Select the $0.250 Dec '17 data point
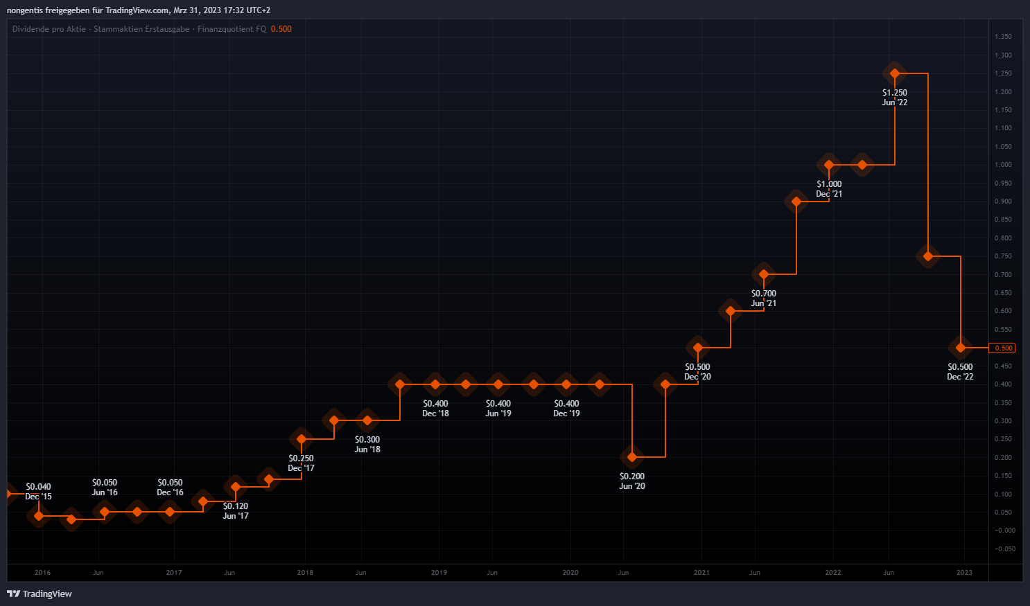The image size is (1030, 606). tap(301, 439)
